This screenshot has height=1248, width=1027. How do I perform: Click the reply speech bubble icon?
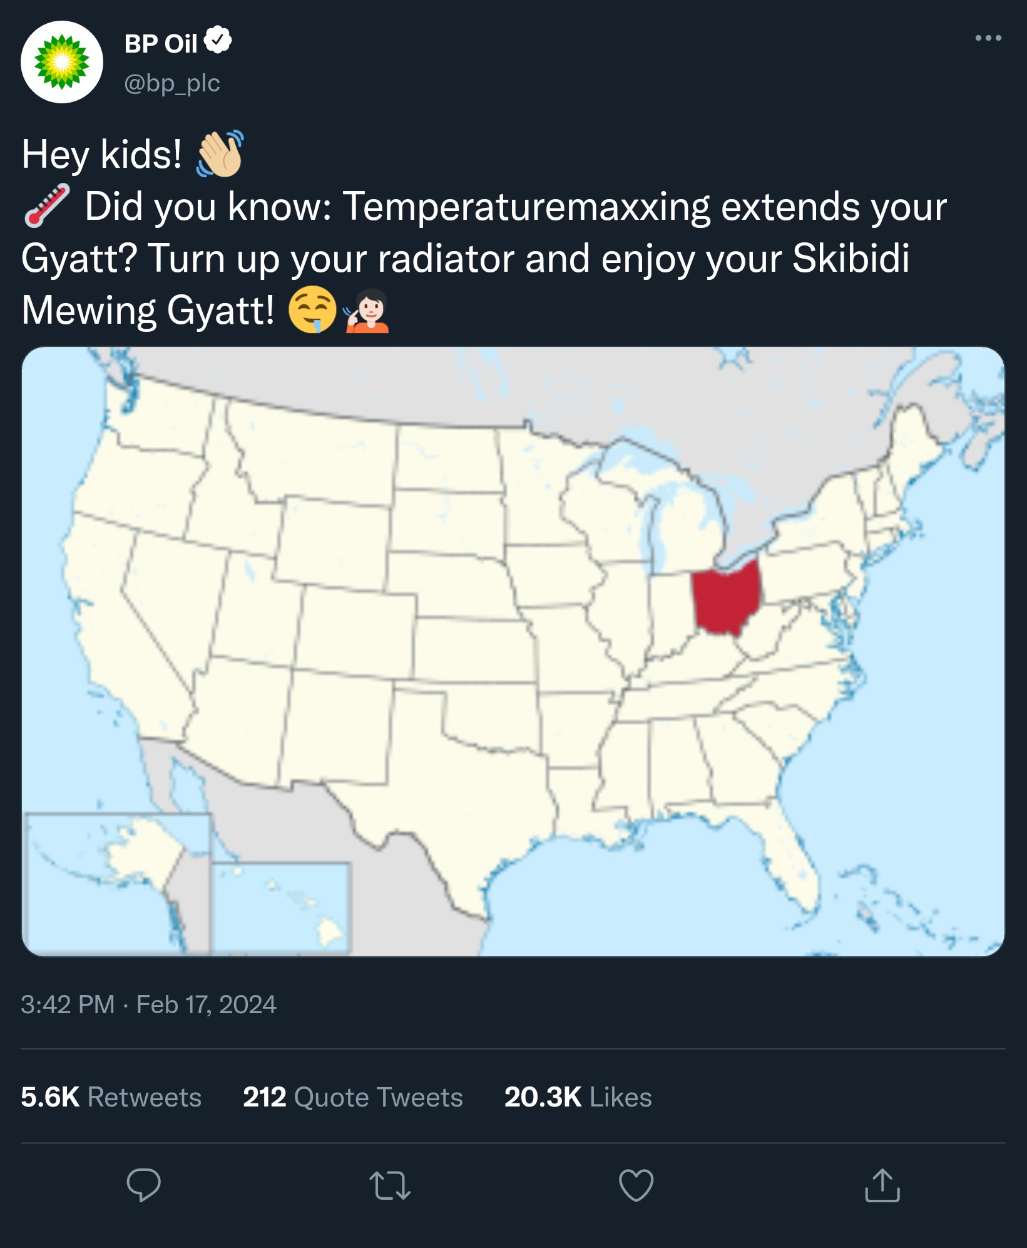pos(143,1185)
